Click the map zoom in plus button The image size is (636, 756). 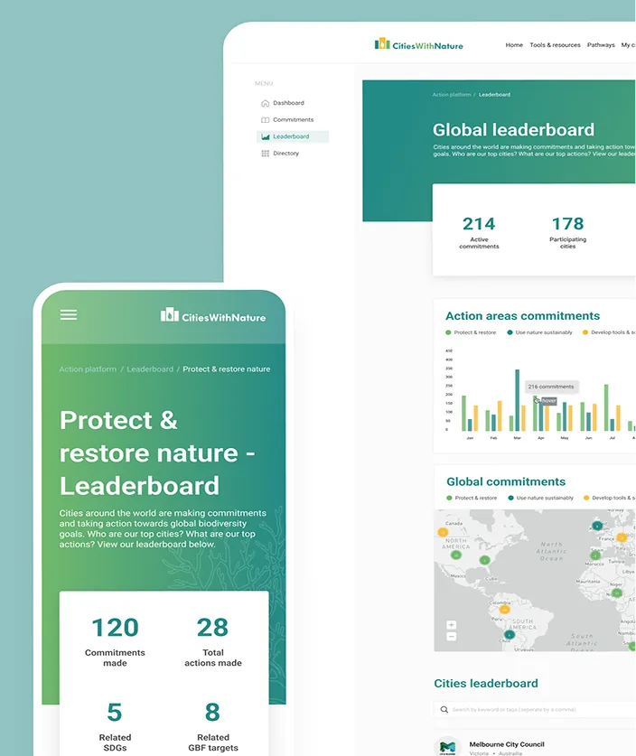tap(452, 625)
